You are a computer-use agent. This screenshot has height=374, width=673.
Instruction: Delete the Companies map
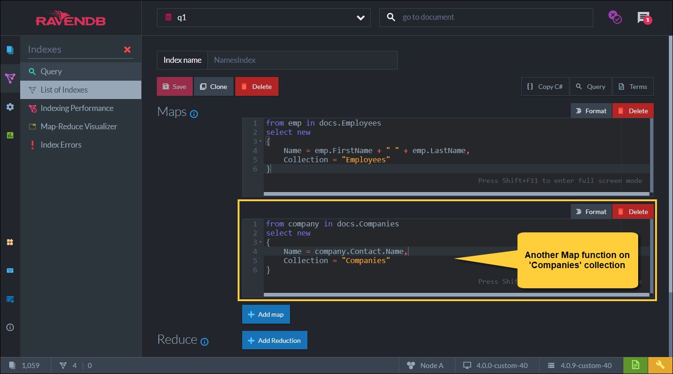(x=633, y=212)
